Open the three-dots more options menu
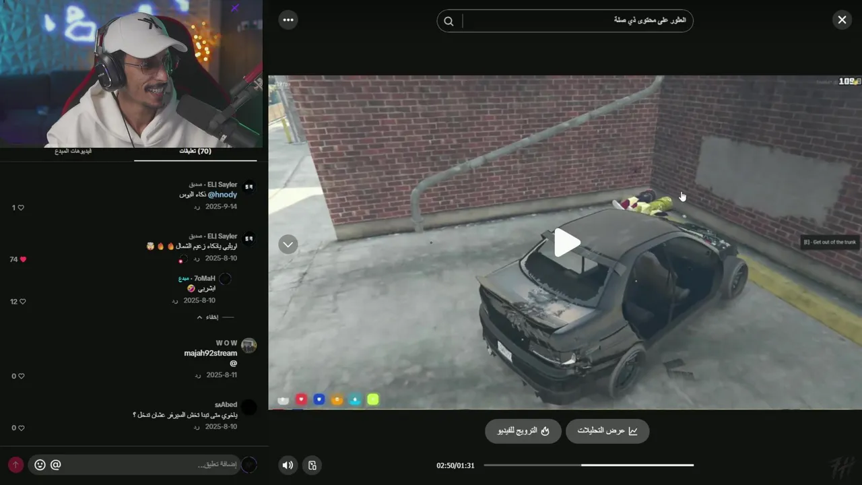The image size is (862, 485). click(x=288, y=20)
